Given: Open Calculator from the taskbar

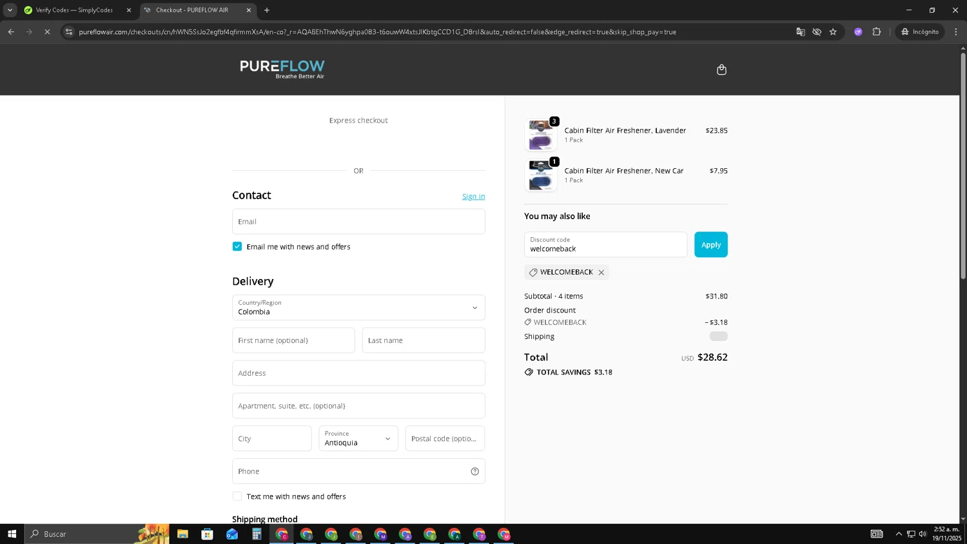Looking at the screenshot, I should click(x=257, y=534).
